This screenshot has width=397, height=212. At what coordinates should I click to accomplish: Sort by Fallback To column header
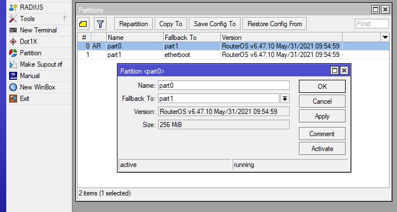click(192, 38)
